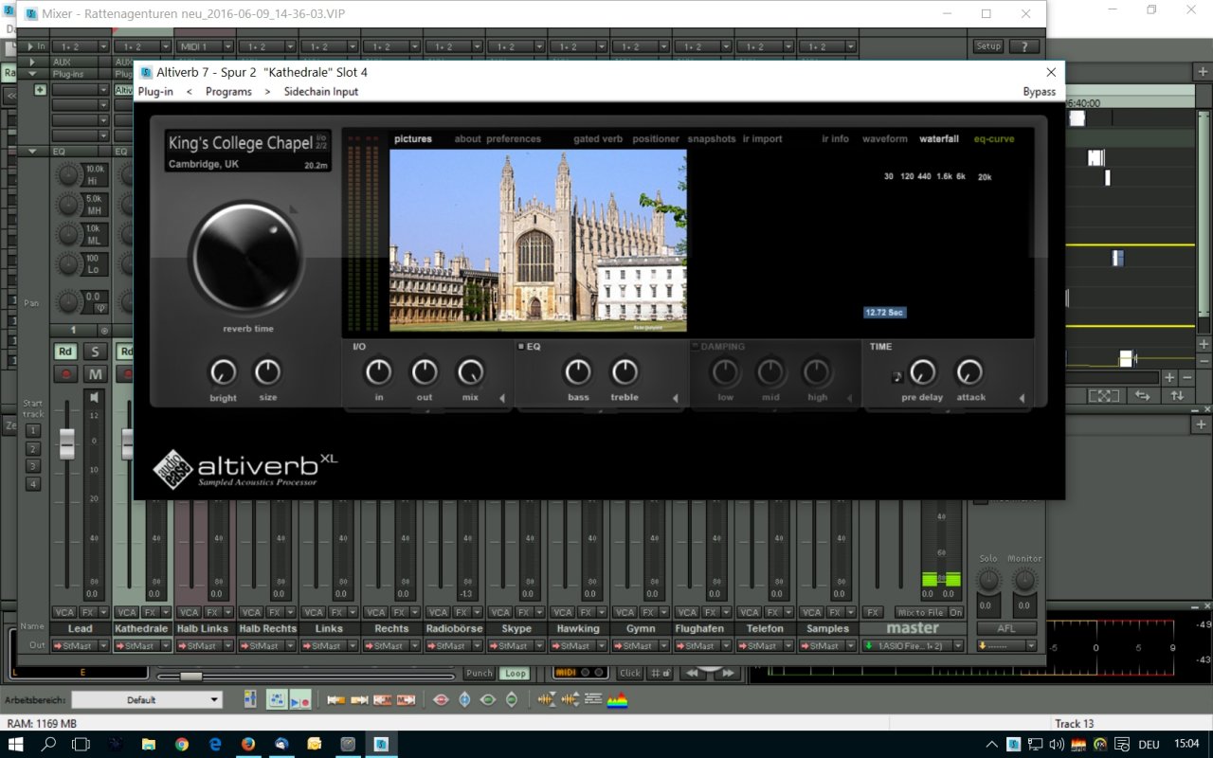
Task: Toggle the Rd automation read button on Lead
Action: [x=64, y=352]
